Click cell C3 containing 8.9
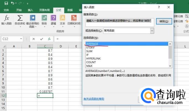The height and width of the screenshot is (111, 189). point(45,59)
